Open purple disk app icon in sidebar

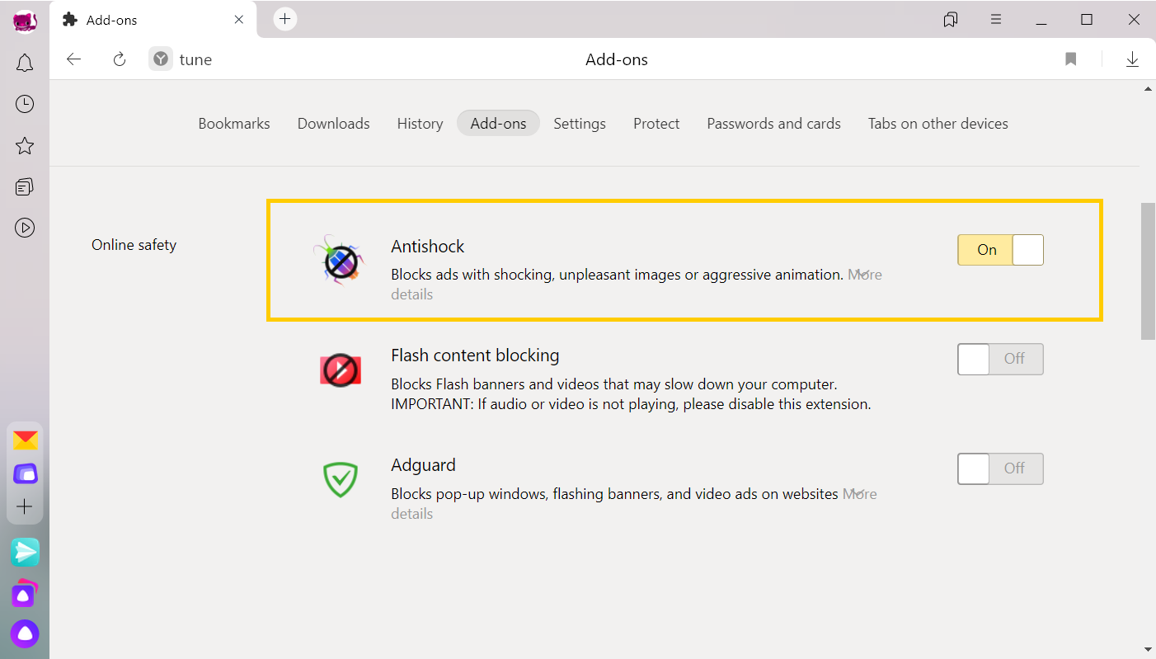pos(25,473)
